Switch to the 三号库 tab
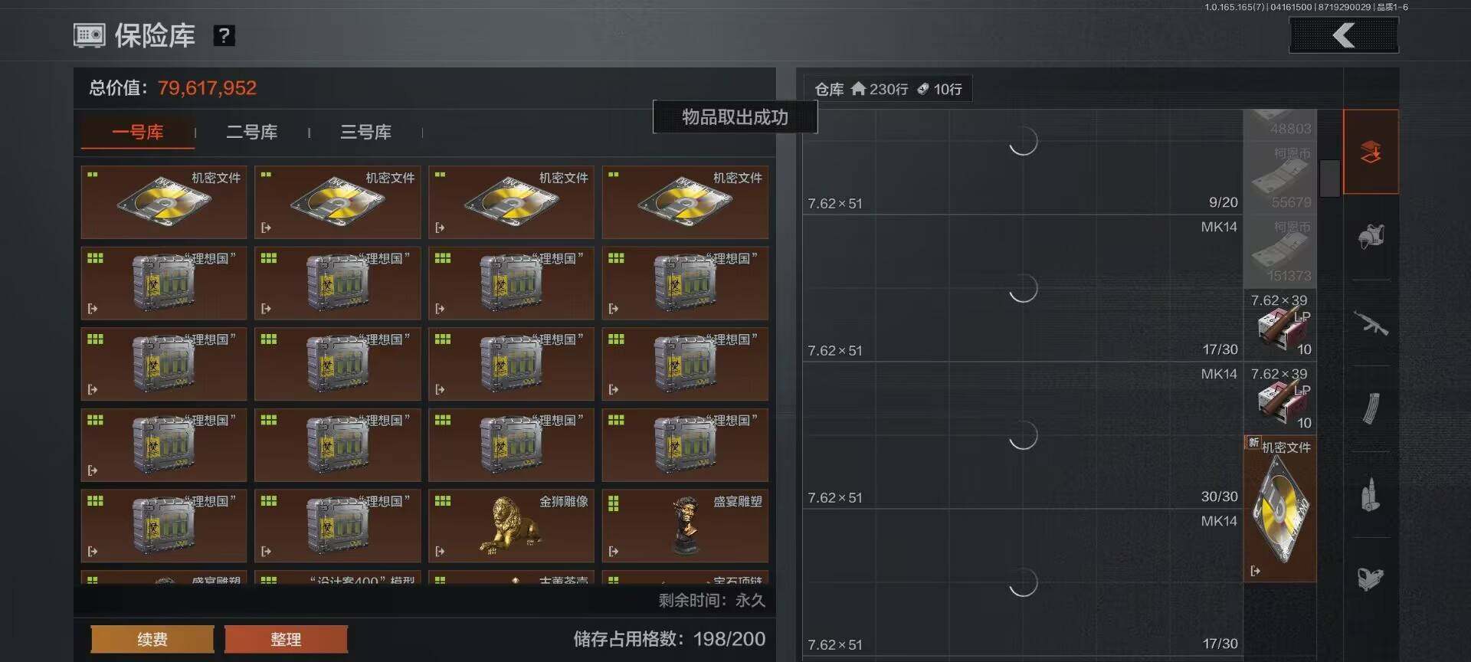1471x662 pixels. coord(365,132)
